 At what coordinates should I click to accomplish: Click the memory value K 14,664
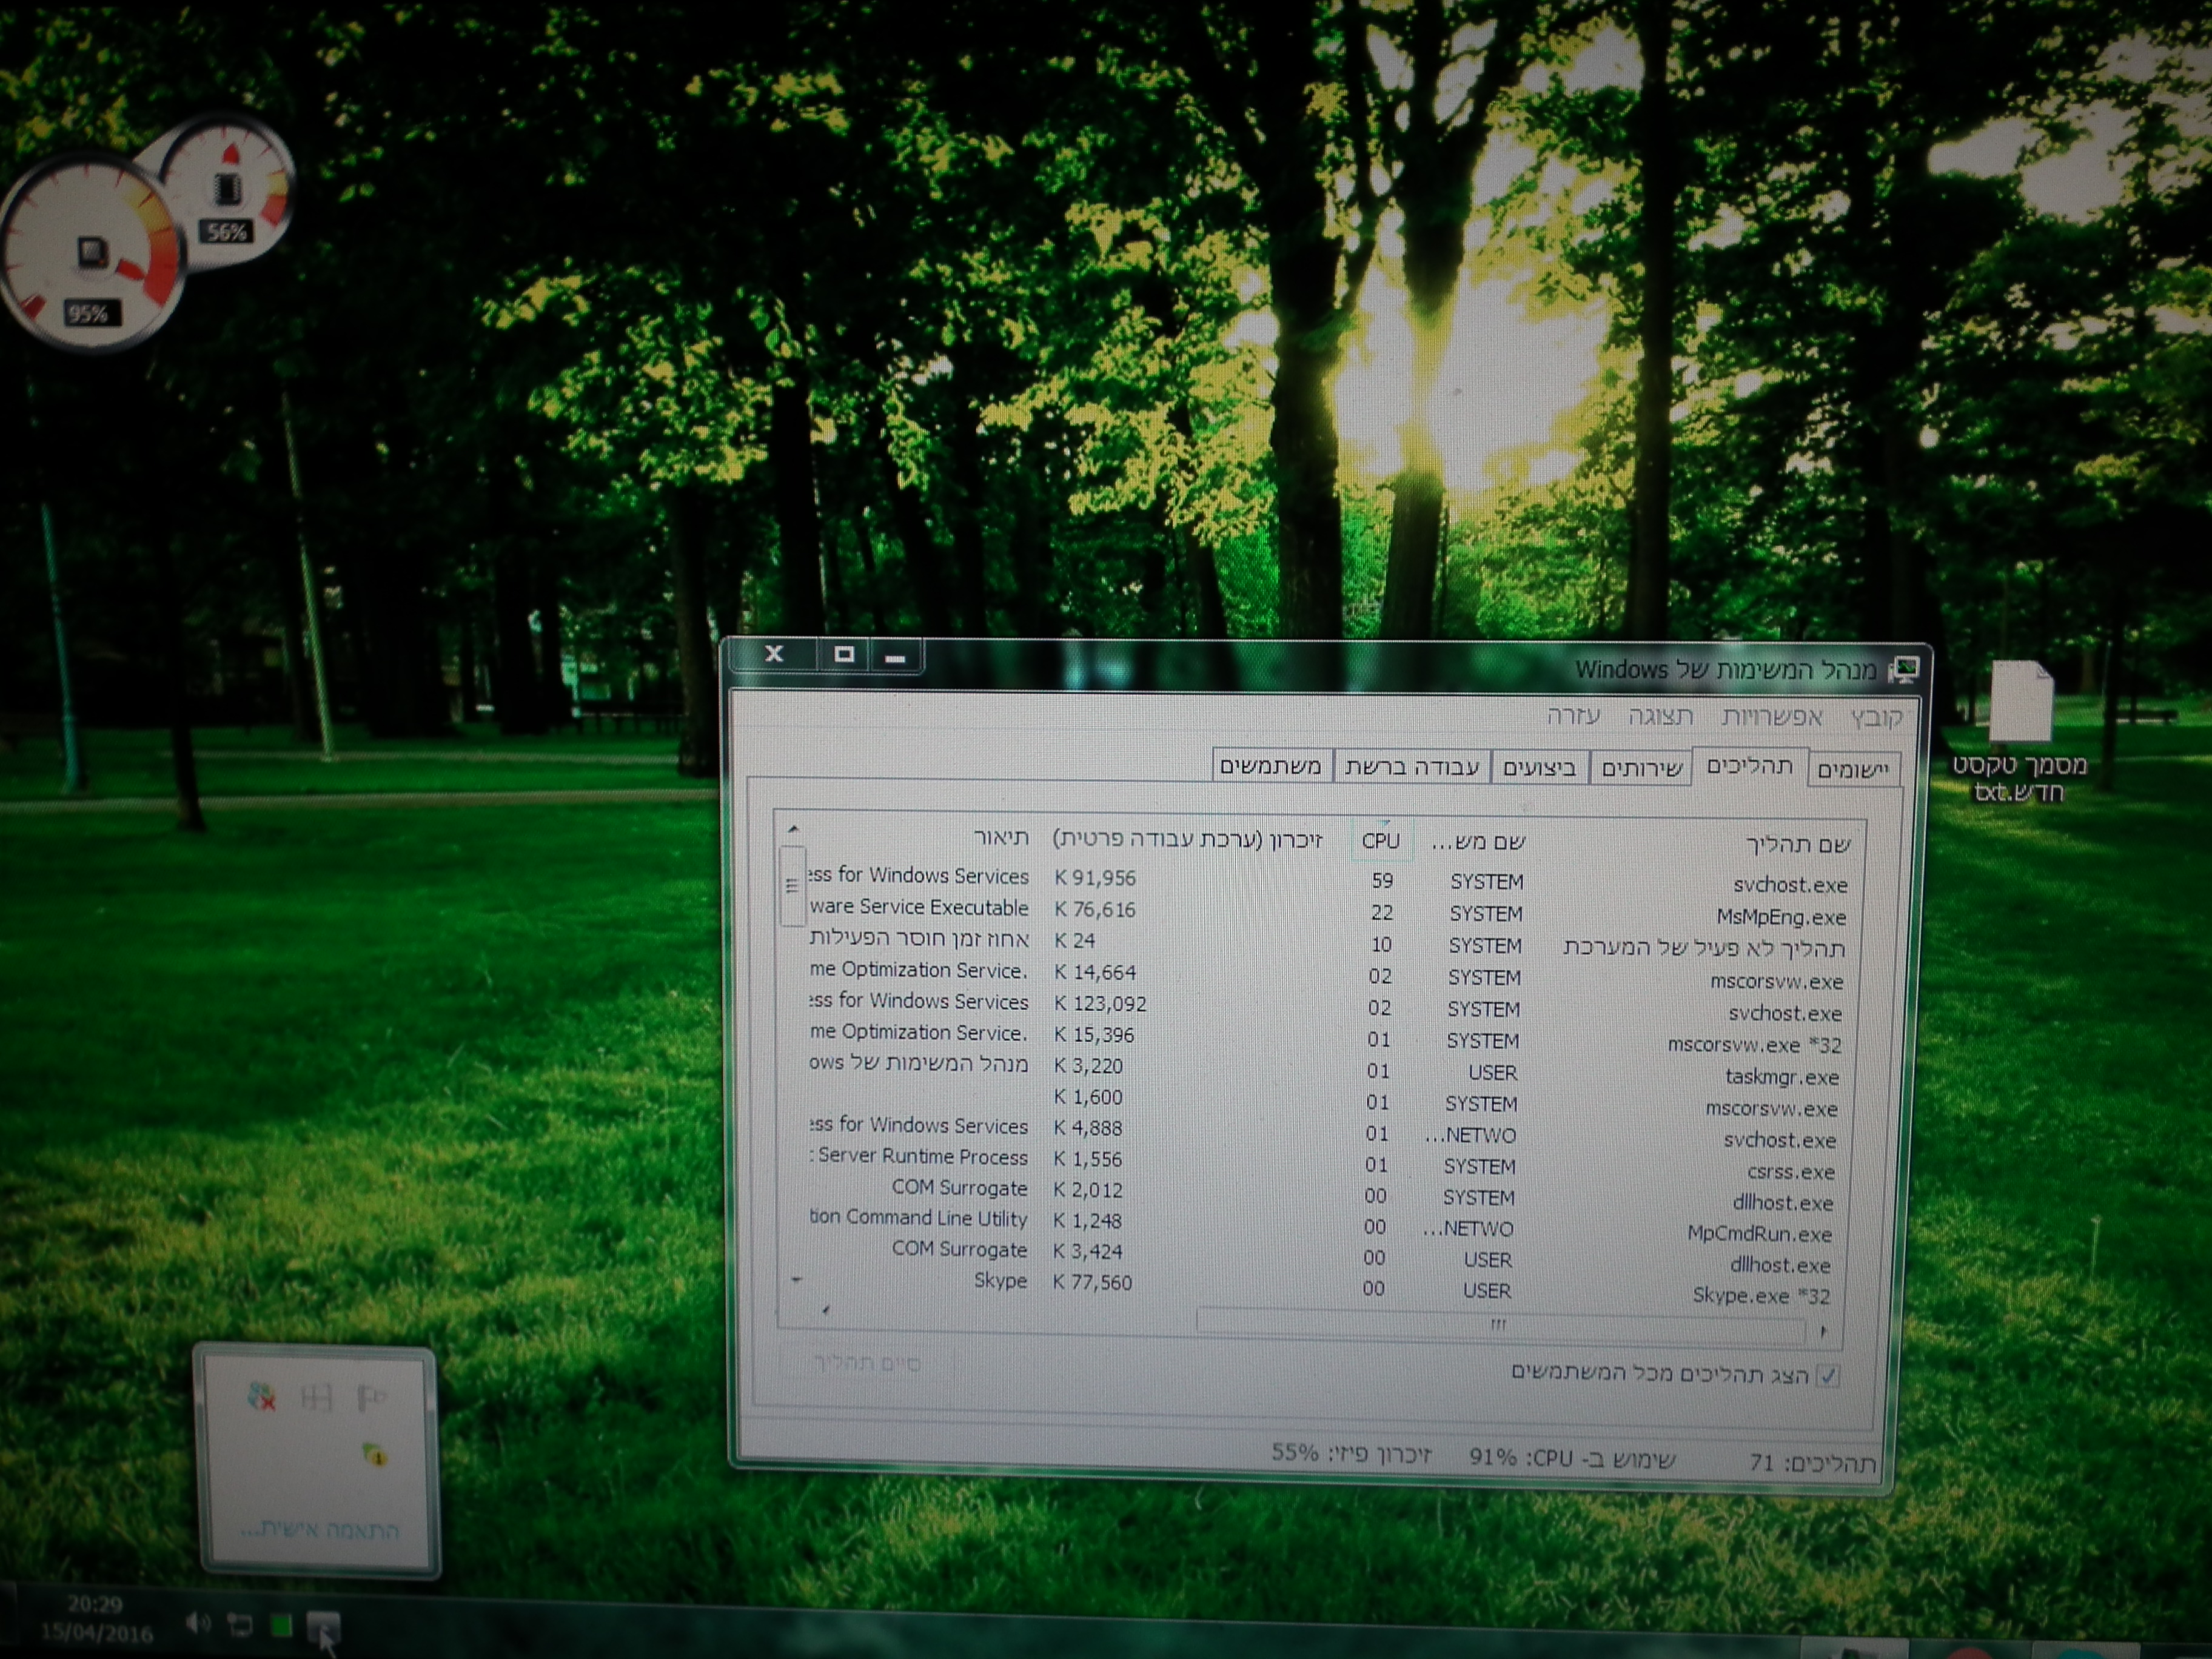(x=1095, y=972)
